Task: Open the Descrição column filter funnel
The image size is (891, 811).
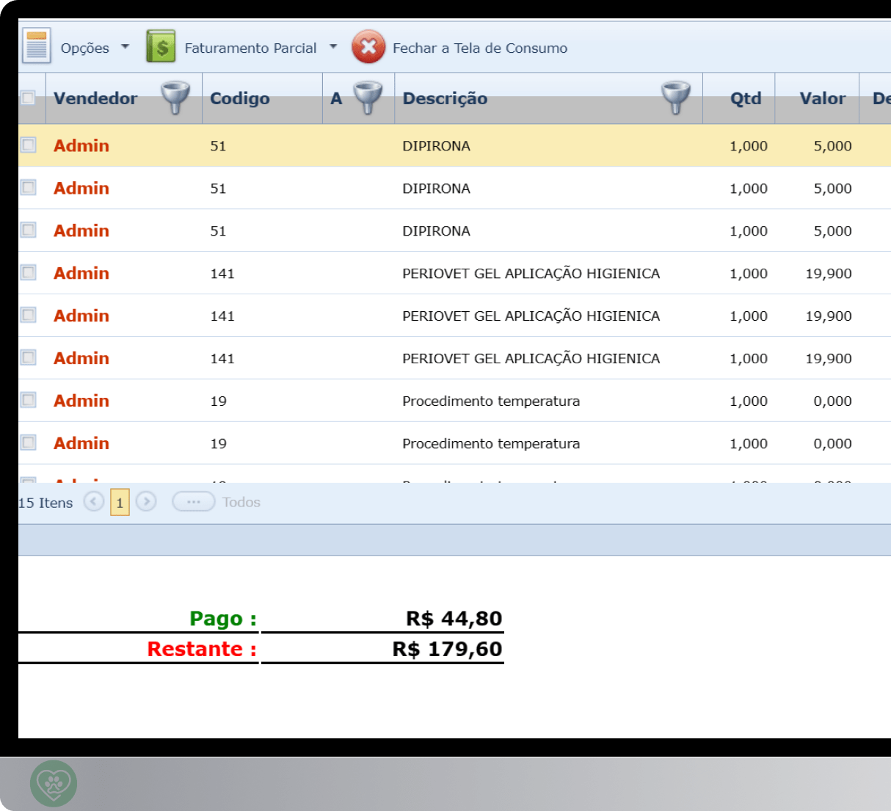Action: 674,96
